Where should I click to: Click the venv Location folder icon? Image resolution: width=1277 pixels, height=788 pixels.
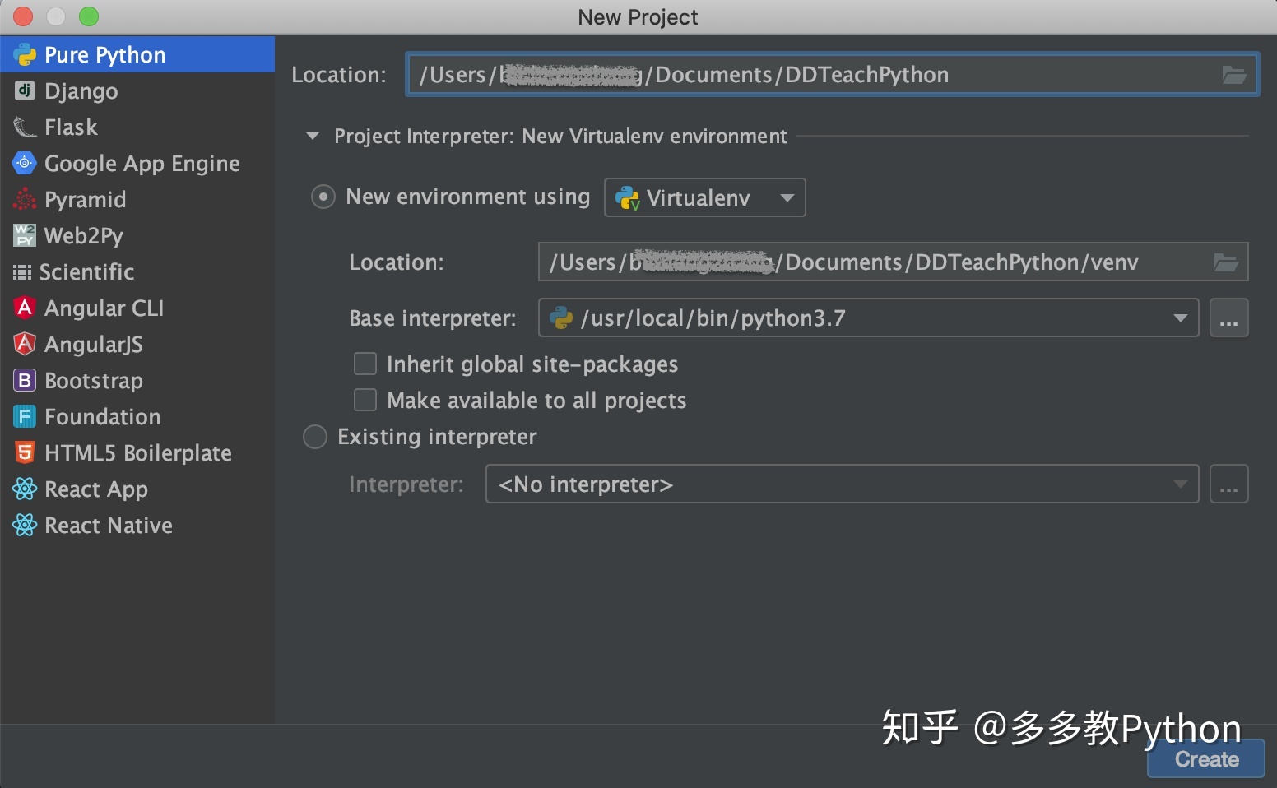click(1227, 262)
